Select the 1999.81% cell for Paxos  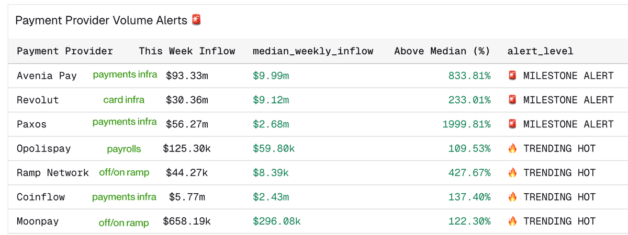[466, 124]
